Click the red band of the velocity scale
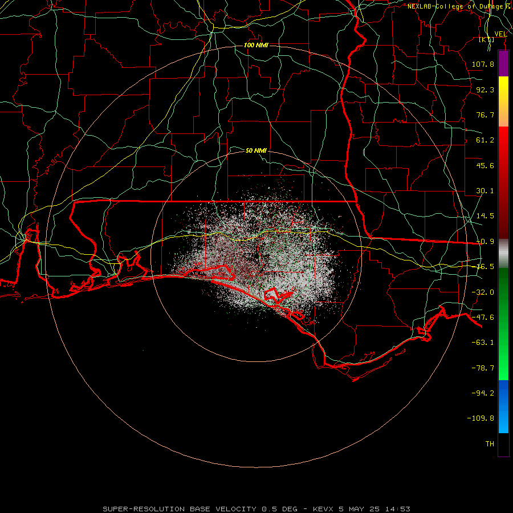The height and width of the screenshot is (513, 513). coord(503,182)
